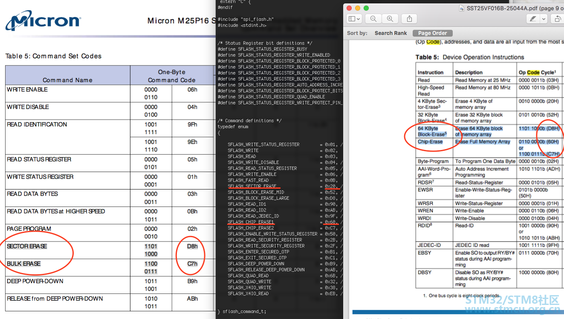564x319 pixels.
Task: Sort search results by Search Rank
Action: click(391, 33)
